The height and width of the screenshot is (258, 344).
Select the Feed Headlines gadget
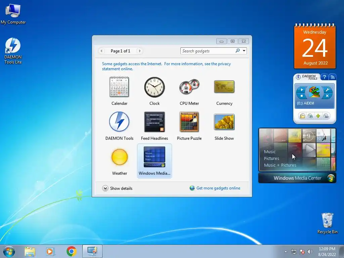coord(155,126)
